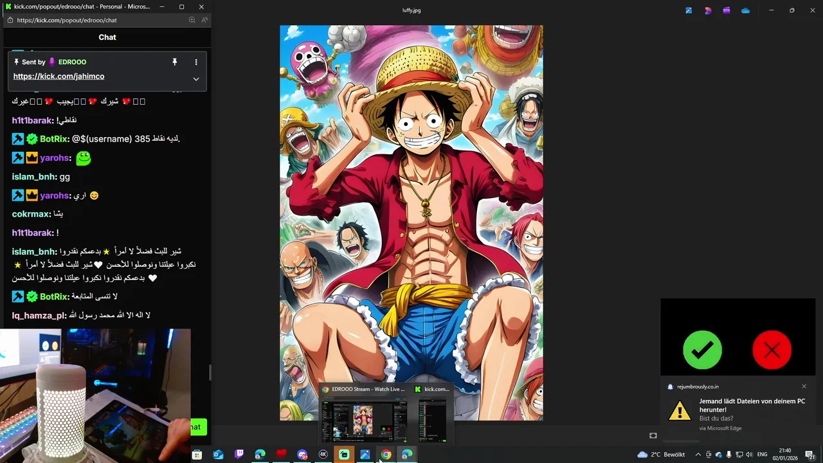Open the kick.com/jahimco pinned link
This screenshot has width=823, height=463.
pyautogui.click(x=59, y=76)
